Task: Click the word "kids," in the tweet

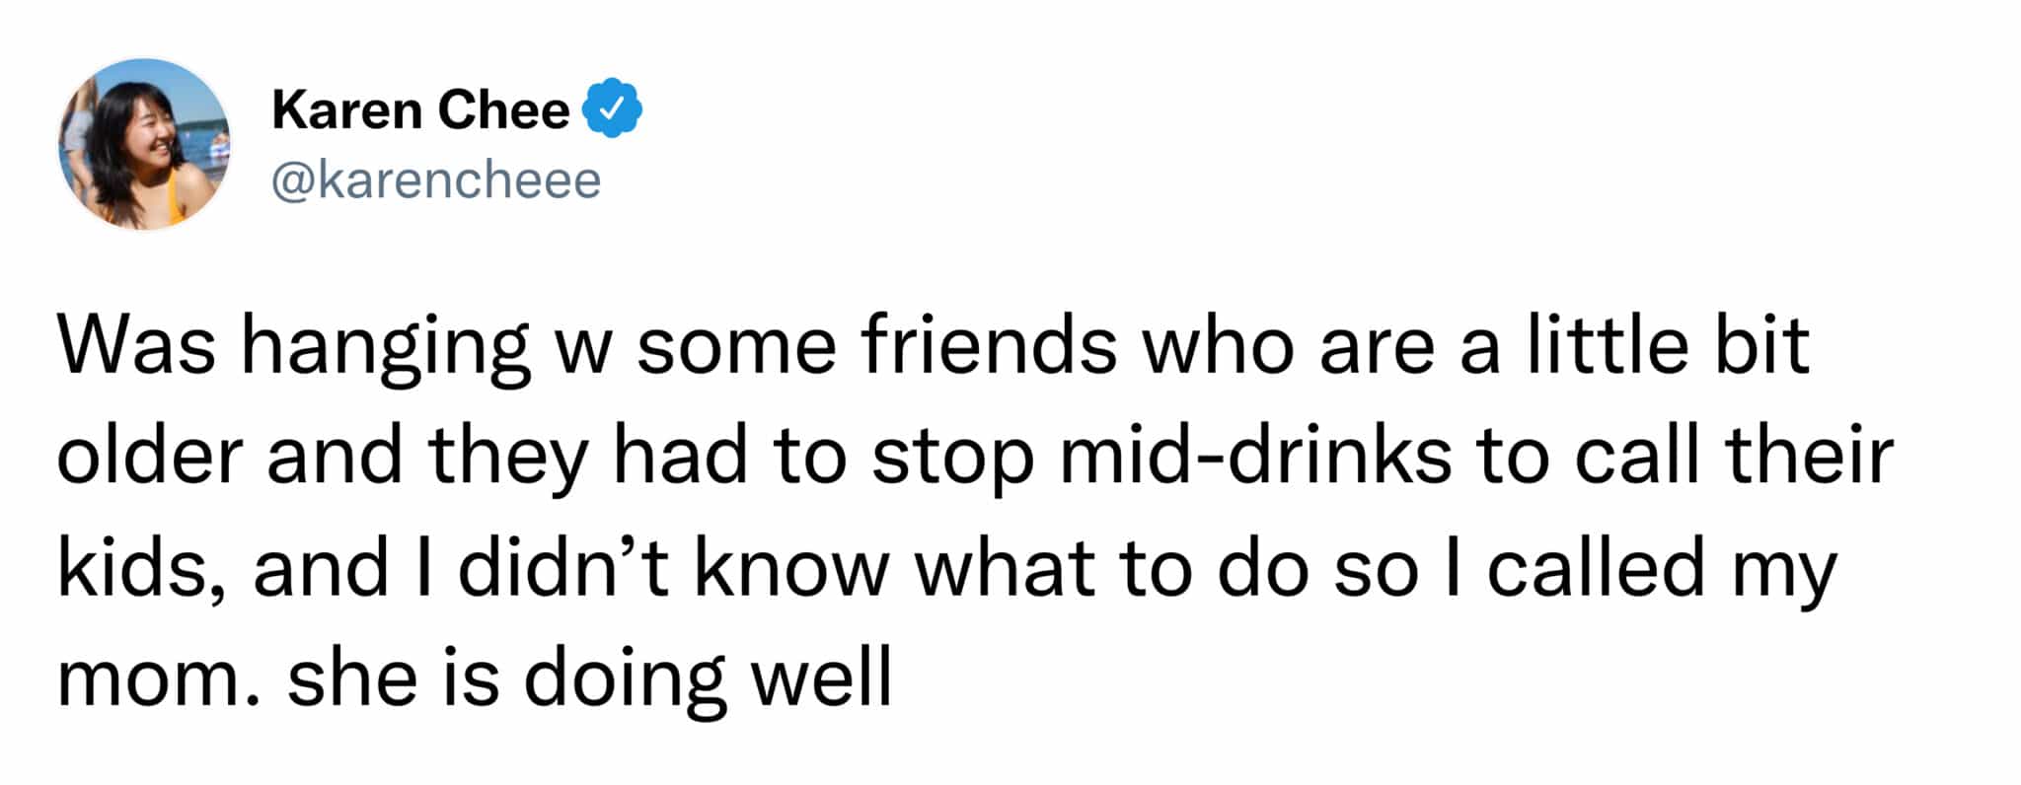Action: [x=140, y=569]
